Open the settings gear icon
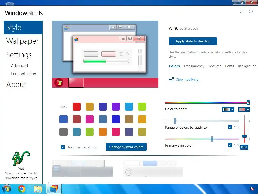 click(x=251, y=12)
